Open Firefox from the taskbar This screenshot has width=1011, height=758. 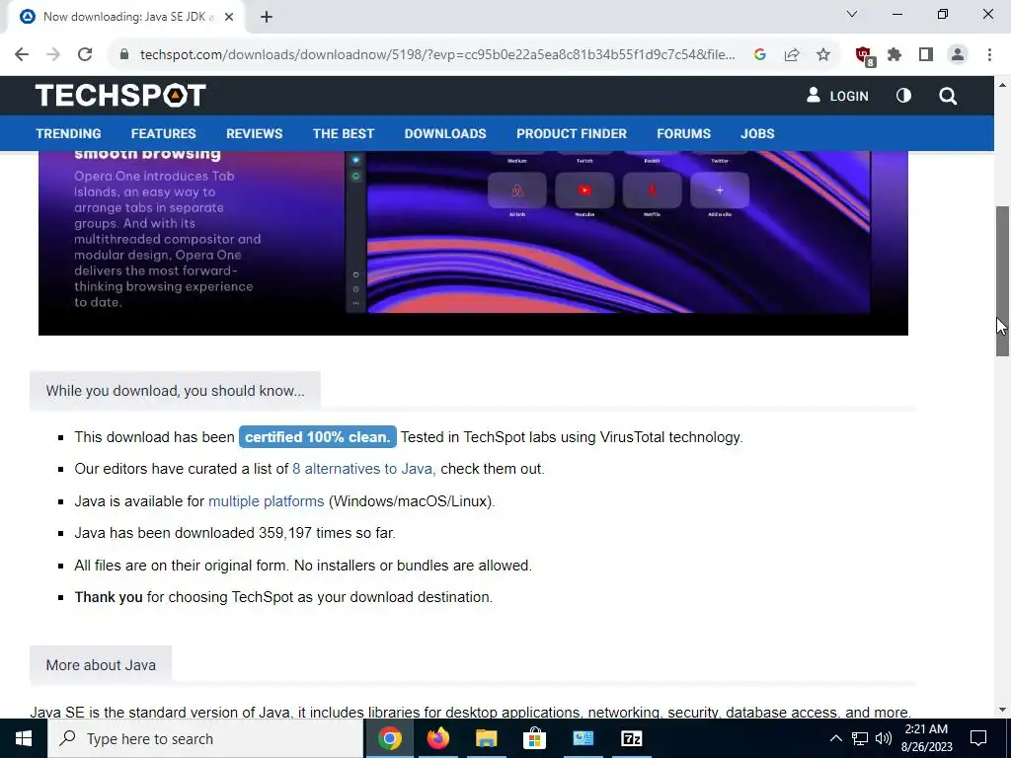[437, 738]
